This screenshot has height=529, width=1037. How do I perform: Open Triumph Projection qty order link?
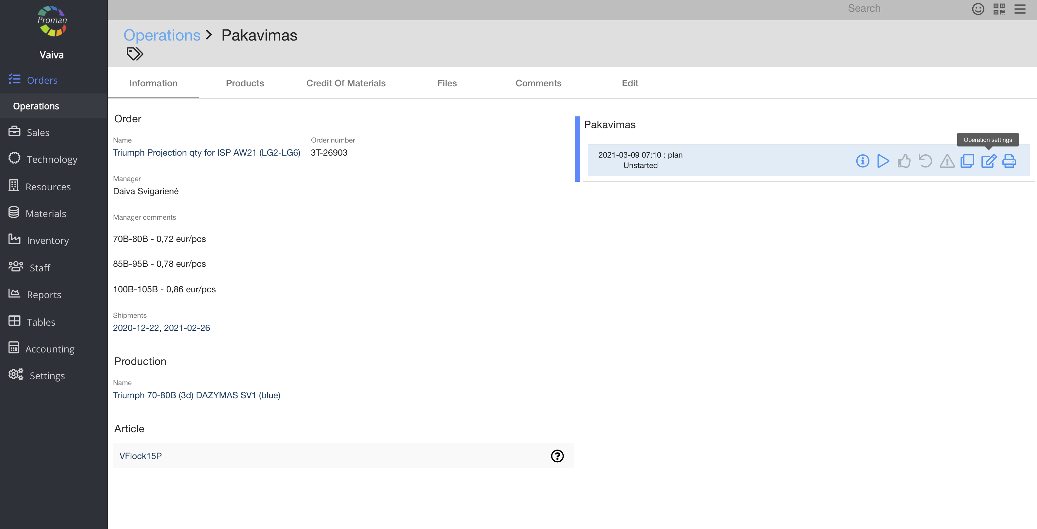pyautogui.click(x=206, y=153)
